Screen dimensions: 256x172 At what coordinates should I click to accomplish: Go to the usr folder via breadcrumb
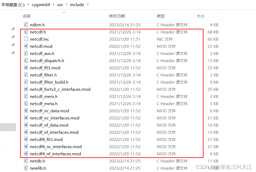(60, 5)
